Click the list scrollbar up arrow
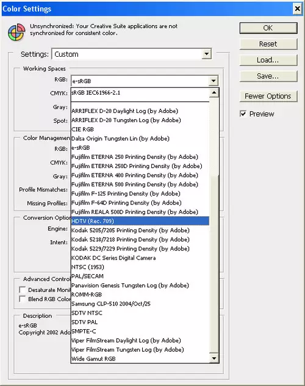The image size is (305, 386). click(214, 93)
